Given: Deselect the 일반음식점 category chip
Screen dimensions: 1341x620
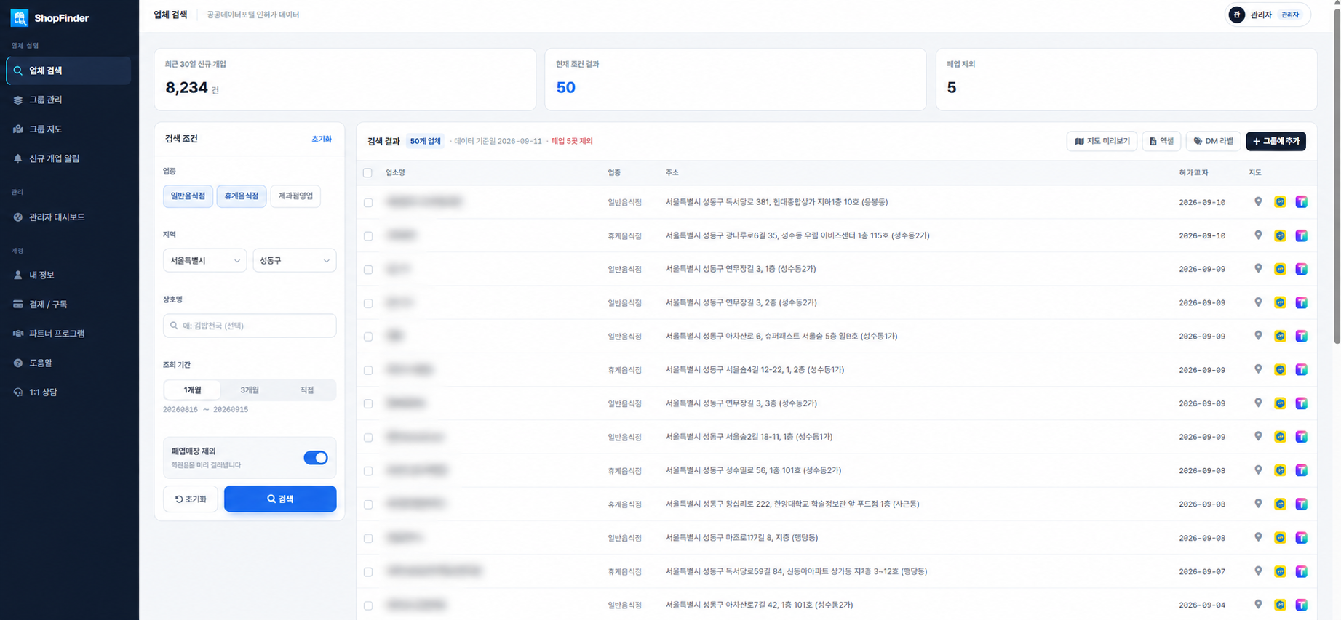Looking at the screenshot, I should (188, 196).
